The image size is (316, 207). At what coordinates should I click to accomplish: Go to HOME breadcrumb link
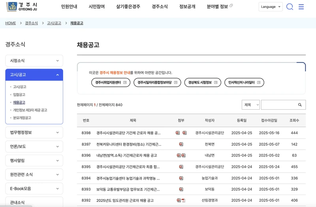click(11, 23)
